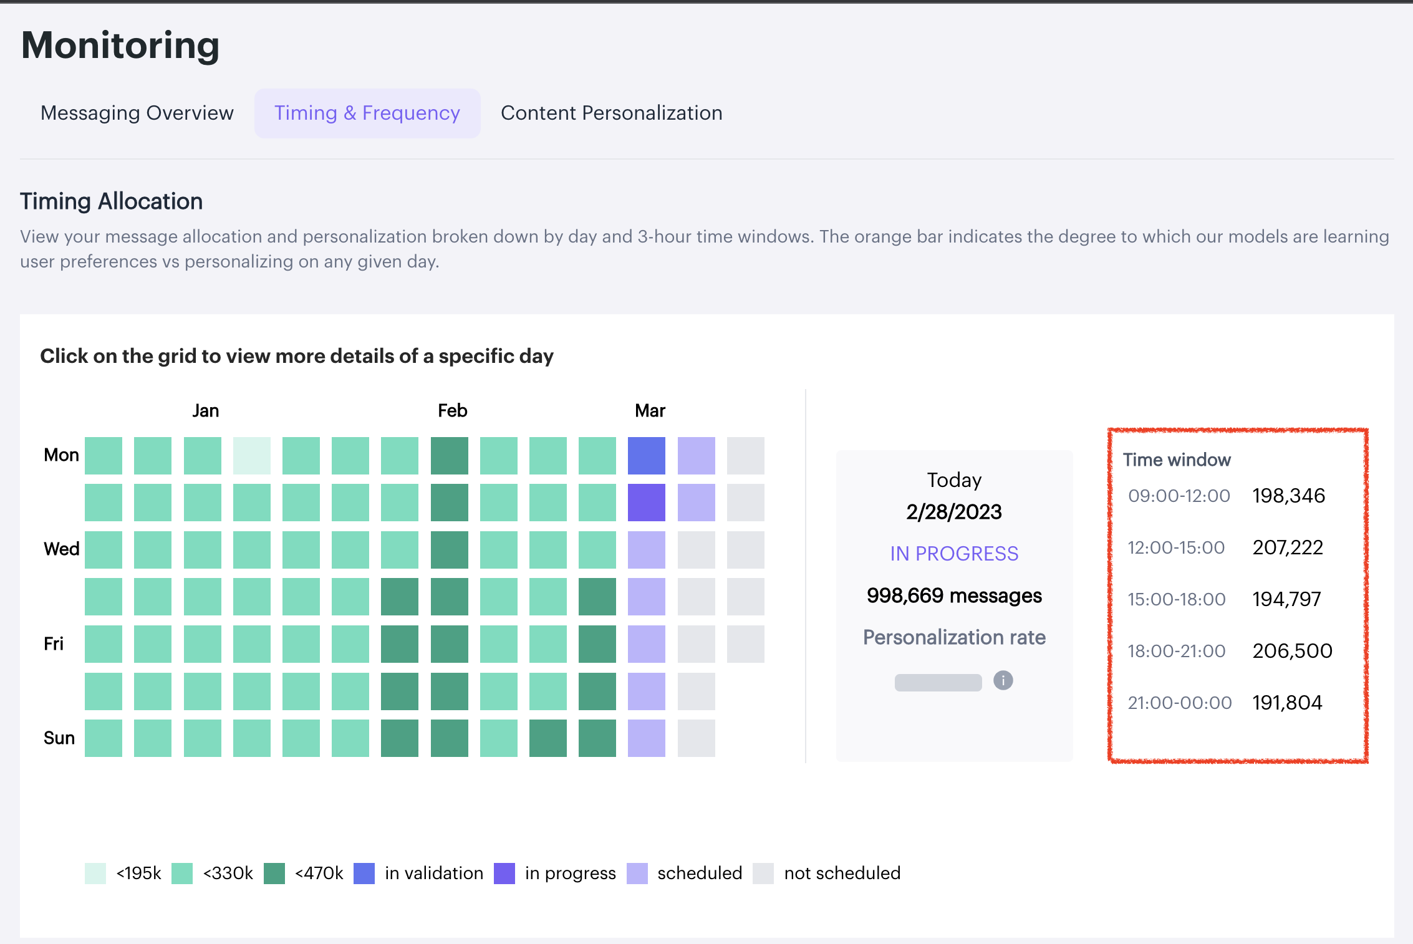Open the Content Personalization tab
This screenshot has height=944, width=1413.
pos(611,113)
